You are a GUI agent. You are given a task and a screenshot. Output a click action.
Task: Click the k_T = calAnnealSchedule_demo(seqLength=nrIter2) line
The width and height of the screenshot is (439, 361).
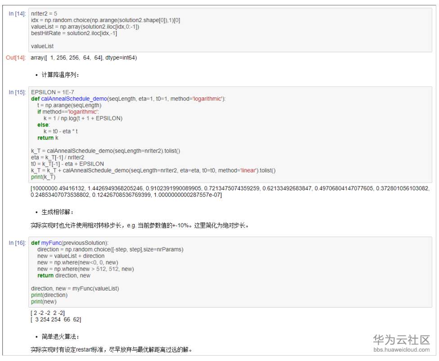pos(106,151)
